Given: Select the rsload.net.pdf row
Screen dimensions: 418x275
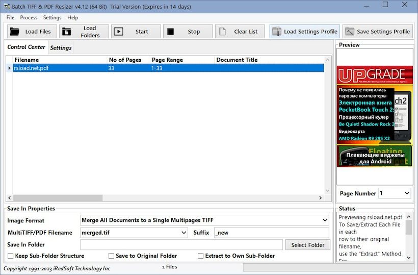Looking at the screenshot, I should click(x=168, y=68).
